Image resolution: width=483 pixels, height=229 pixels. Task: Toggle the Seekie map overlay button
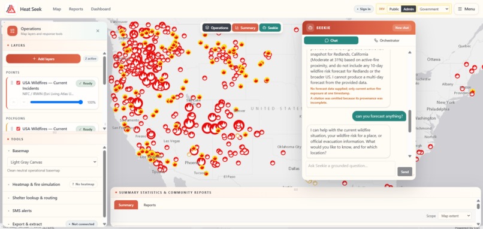(270, 28)
